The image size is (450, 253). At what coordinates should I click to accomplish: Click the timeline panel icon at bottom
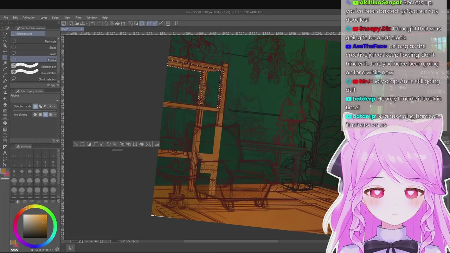(70, 248)
